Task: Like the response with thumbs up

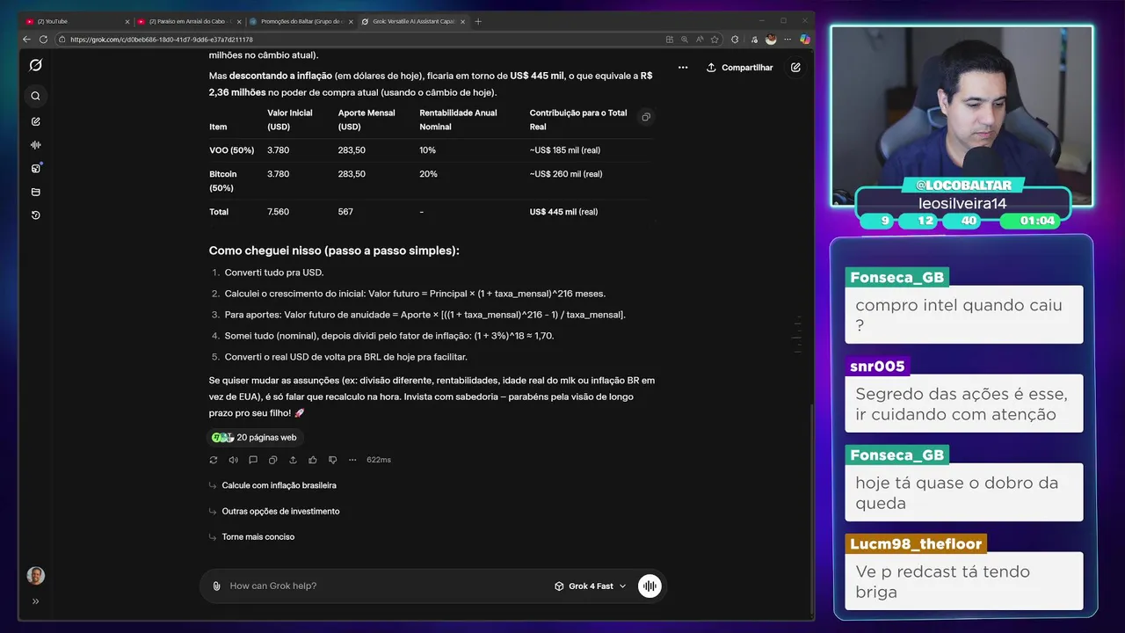Action: [313, 460]
